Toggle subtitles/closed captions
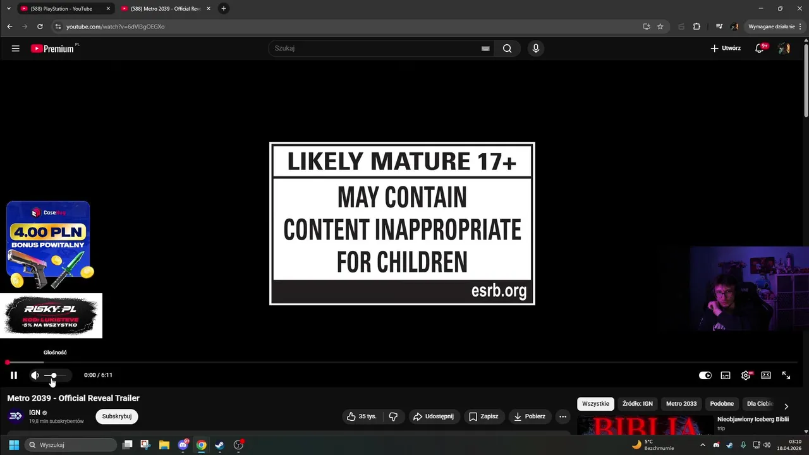 coord(726,375)
